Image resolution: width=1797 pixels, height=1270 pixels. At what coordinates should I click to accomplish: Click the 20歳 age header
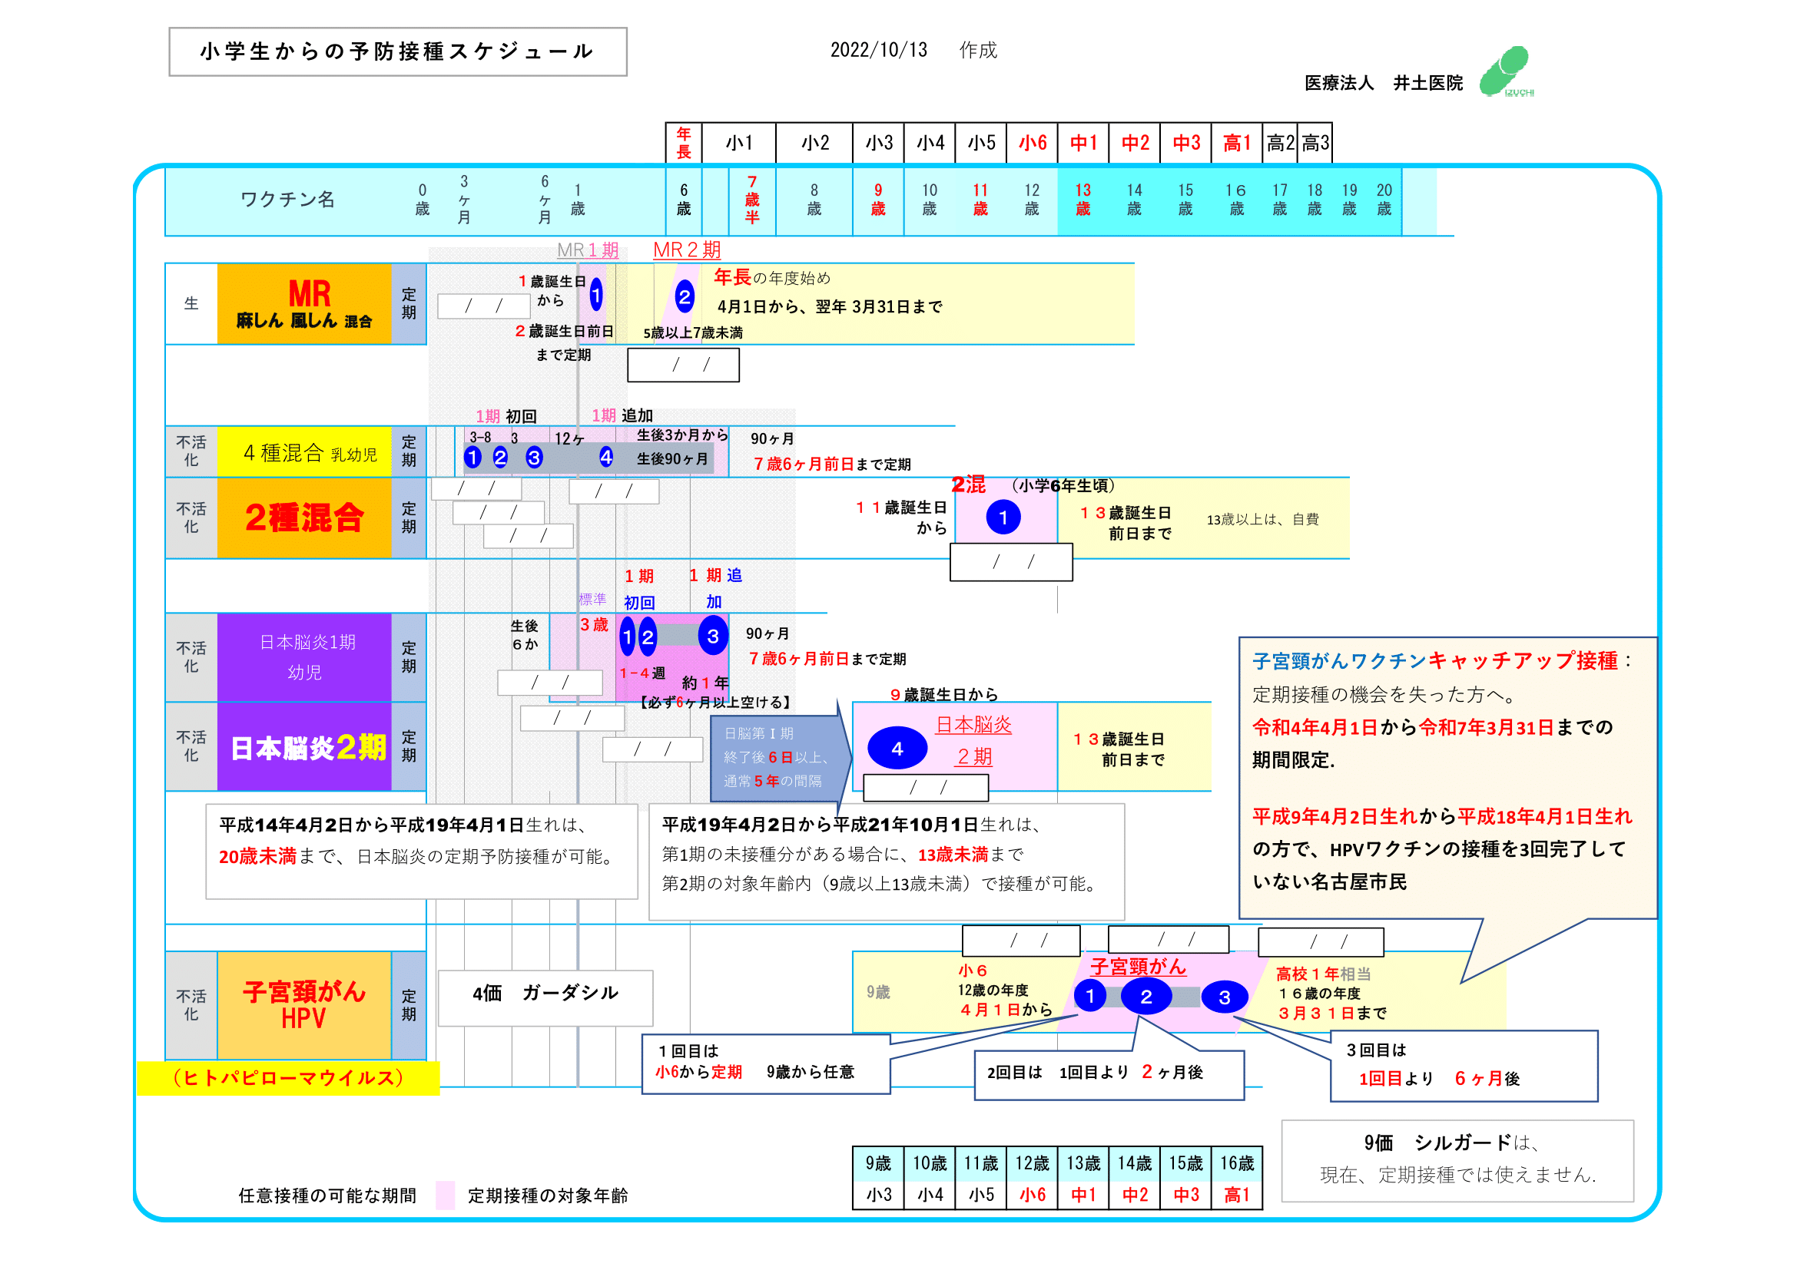[x=1384, y=200]
